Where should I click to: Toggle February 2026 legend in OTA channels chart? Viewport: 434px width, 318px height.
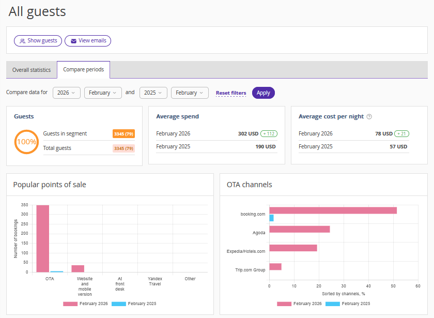[299, 304]
